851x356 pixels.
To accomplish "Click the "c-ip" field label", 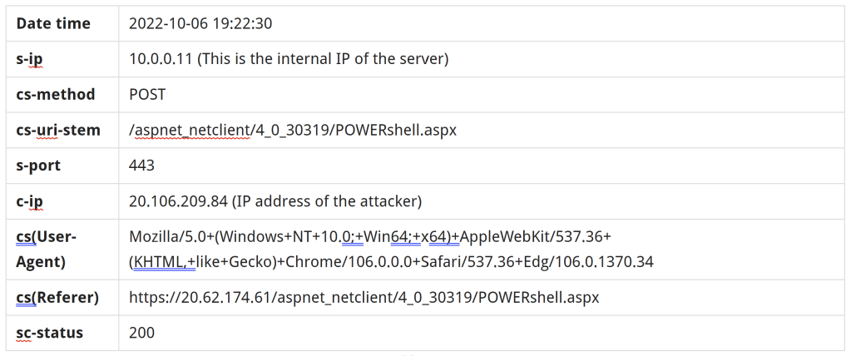I will pos(32,201).
